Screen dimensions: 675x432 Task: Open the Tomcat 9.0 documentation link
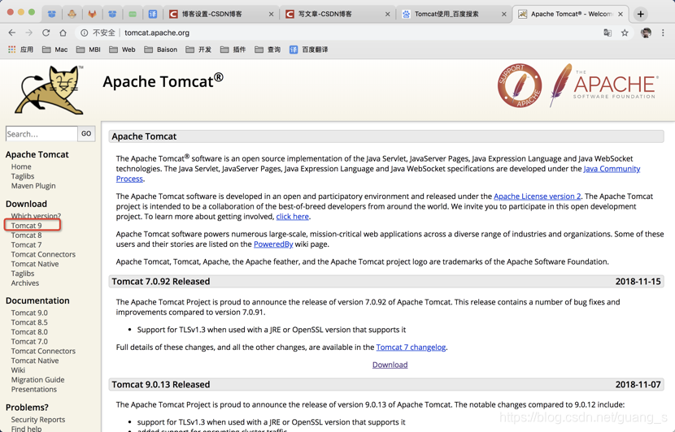[x=29, y=313]
